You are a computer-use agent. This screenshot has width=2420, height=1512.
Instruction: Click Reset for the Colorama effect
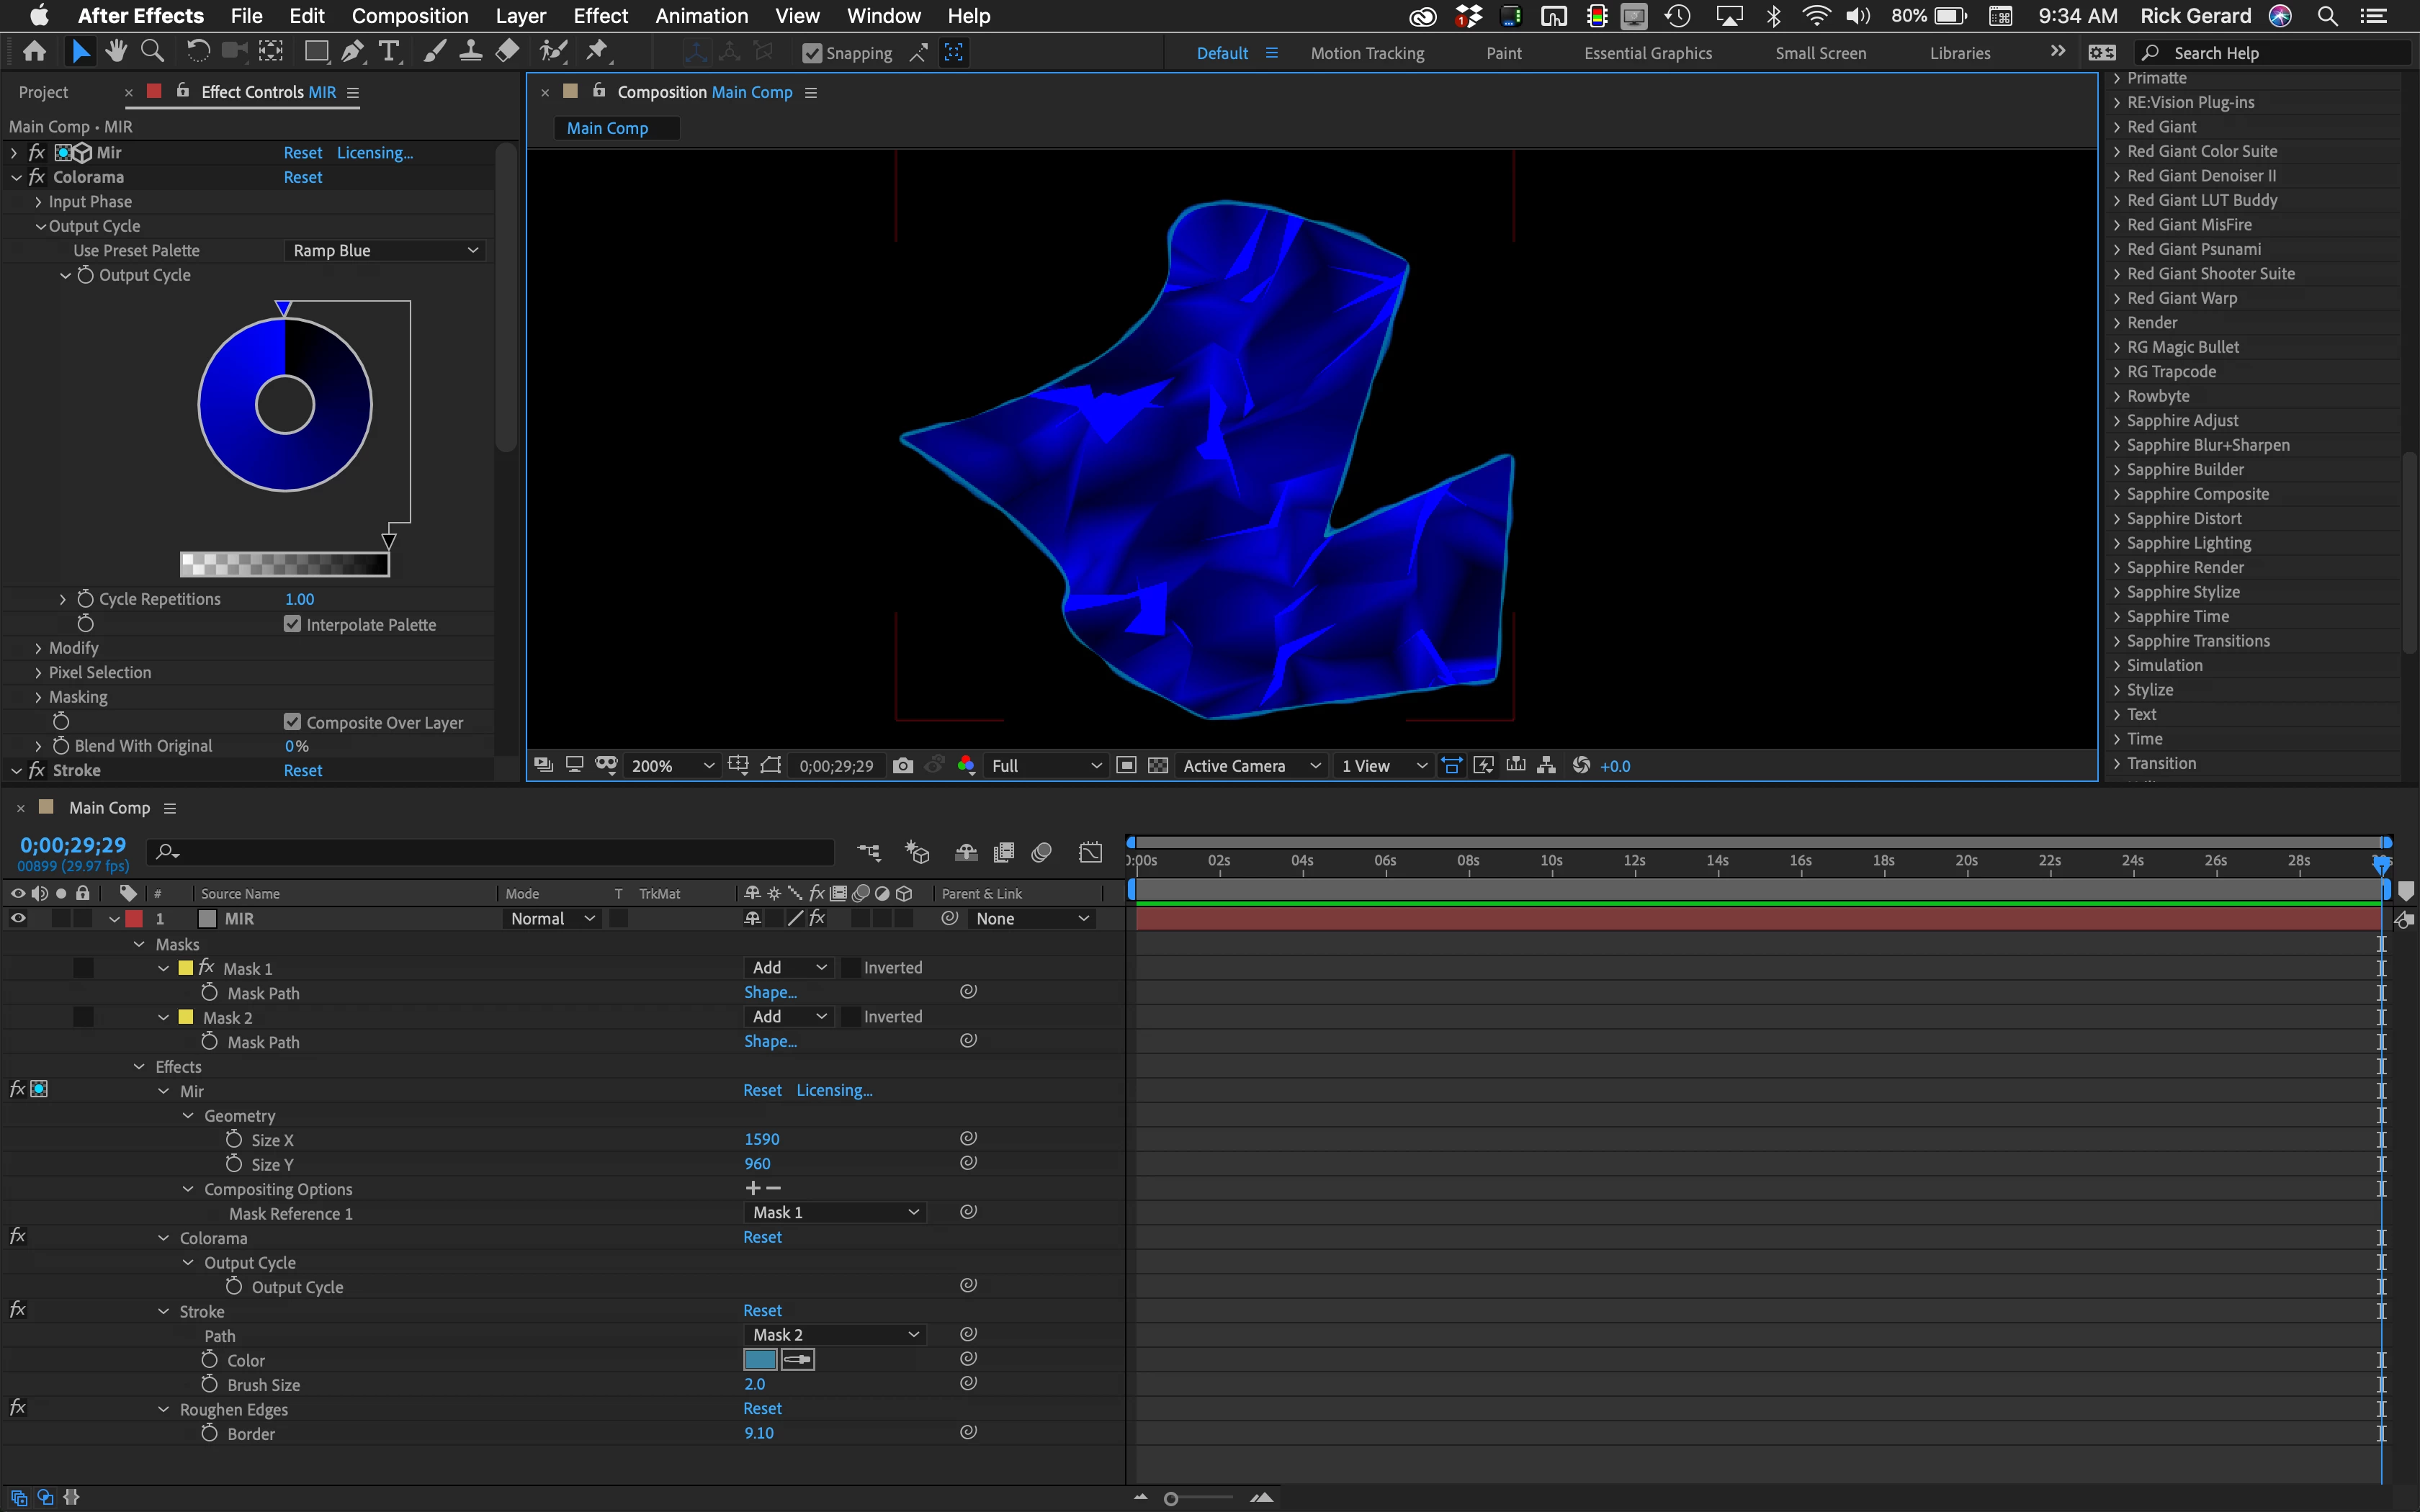pos(302,177)
